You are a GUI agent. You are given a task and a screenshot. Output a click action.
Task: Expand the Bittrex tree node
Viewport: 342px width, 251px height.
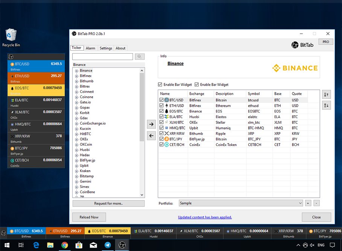(x=76, y=86)
